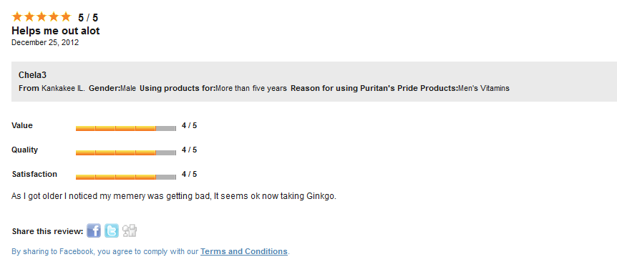
Task: Click reviewer name Chela3
Action: pos(33,75)
